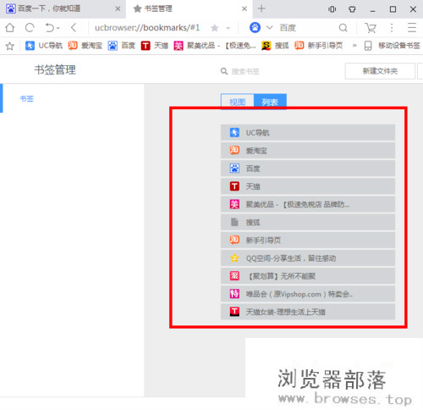Click the magnifier search icon in toolbar
Viewport: 423px width, 410px height.
click(x=343, y=28)
